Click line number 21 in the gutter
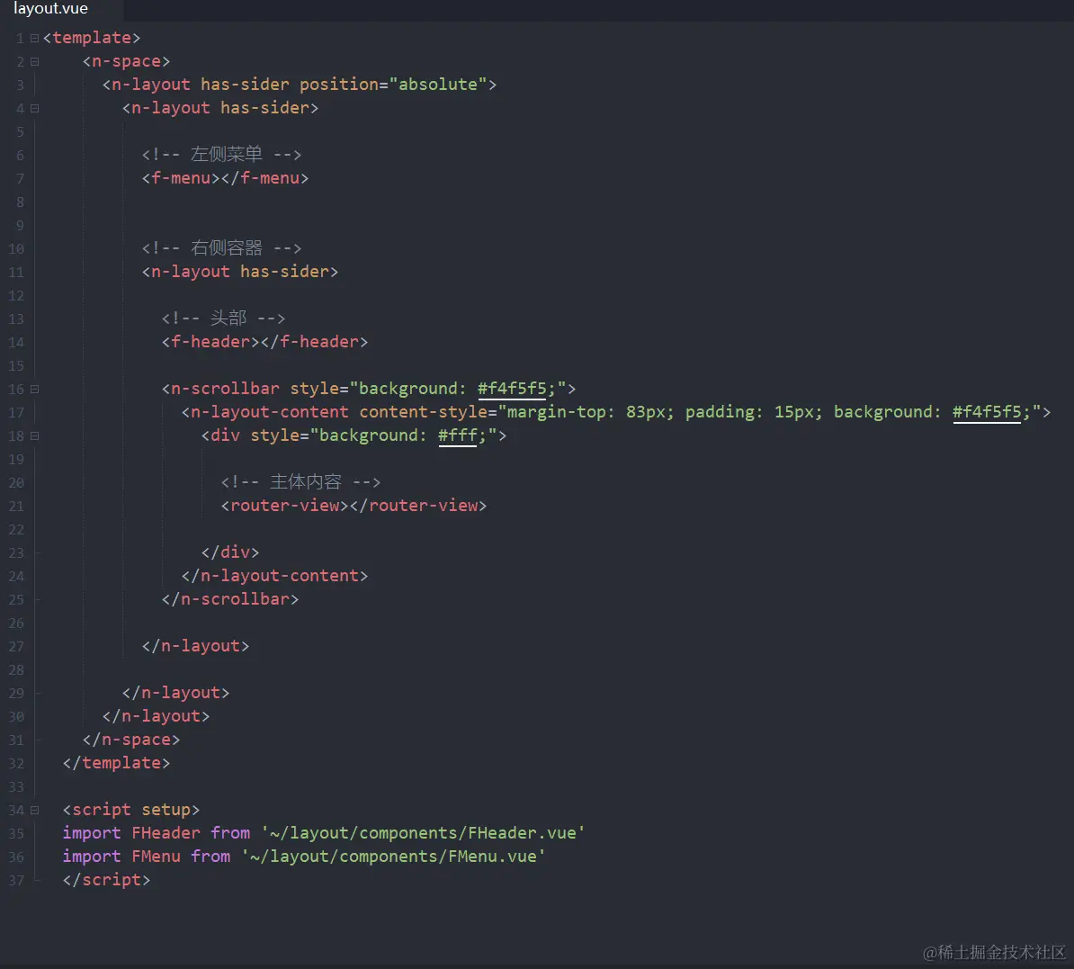The width and height of the screenshot is (1074, 969). click(x=16, y=507)
